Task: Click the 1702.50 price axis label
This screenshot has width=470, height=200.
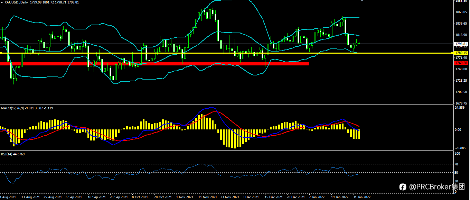Action: (462, 92)
